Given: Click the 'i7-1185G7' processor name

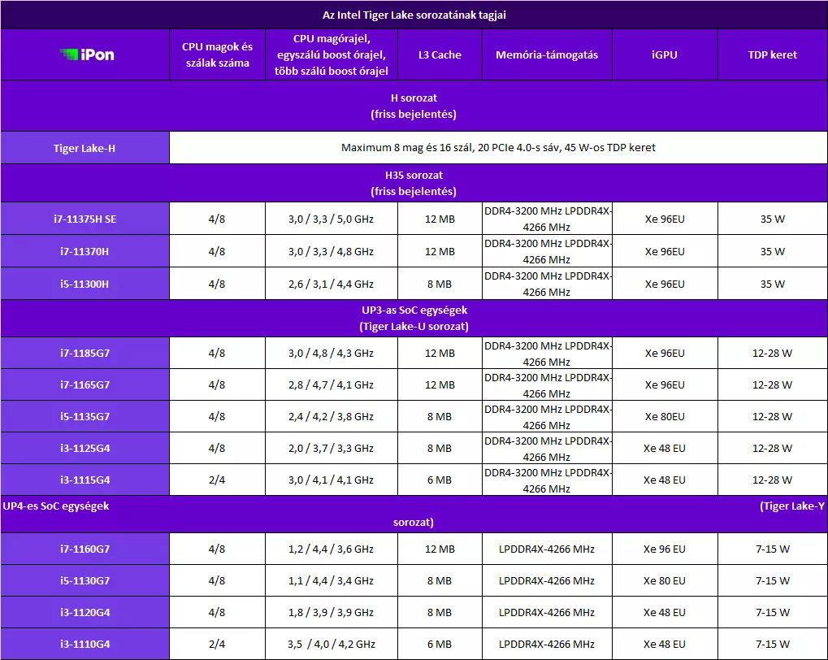Looking at the screenshot, I should point(85,353).
